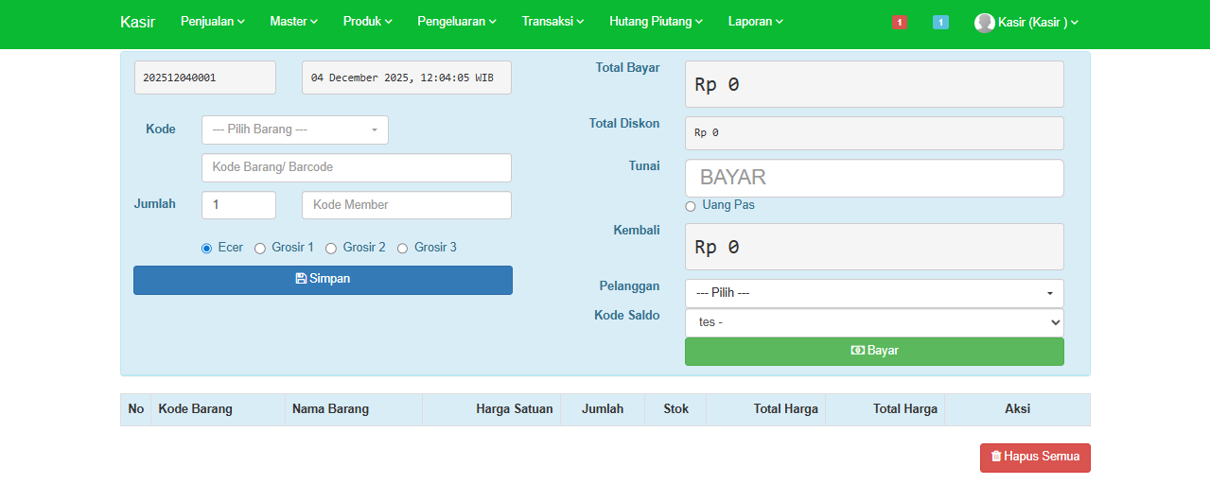Click the blue Simpan button
Viewport: 1210px width, 501px height.
[323, 280]
